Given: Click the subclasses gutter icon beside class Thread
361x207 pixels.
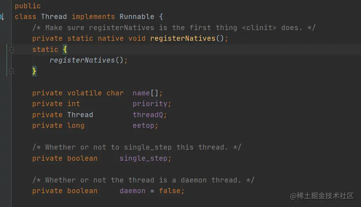Looking at the screenshot, I should click(2, 17).
